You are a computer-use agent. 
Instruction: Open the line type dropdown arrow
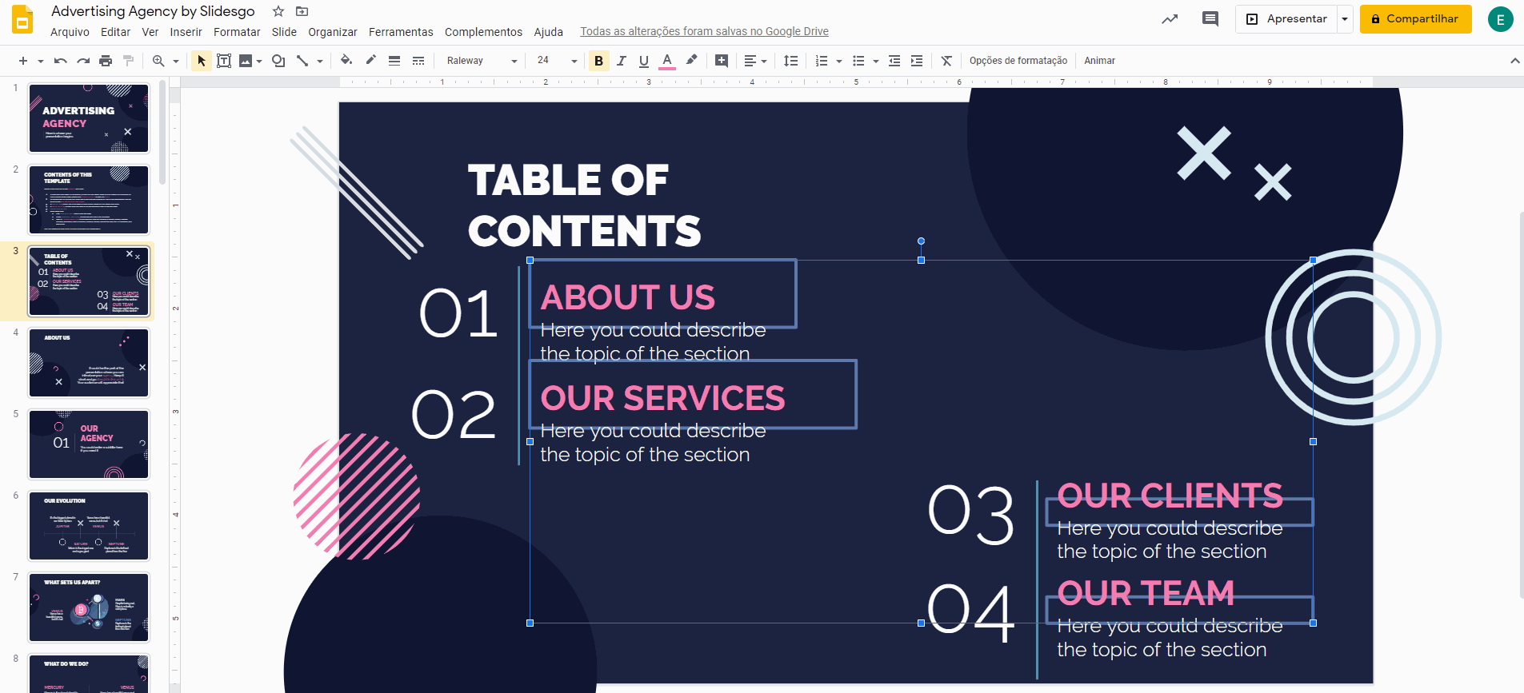click(320, 61)
